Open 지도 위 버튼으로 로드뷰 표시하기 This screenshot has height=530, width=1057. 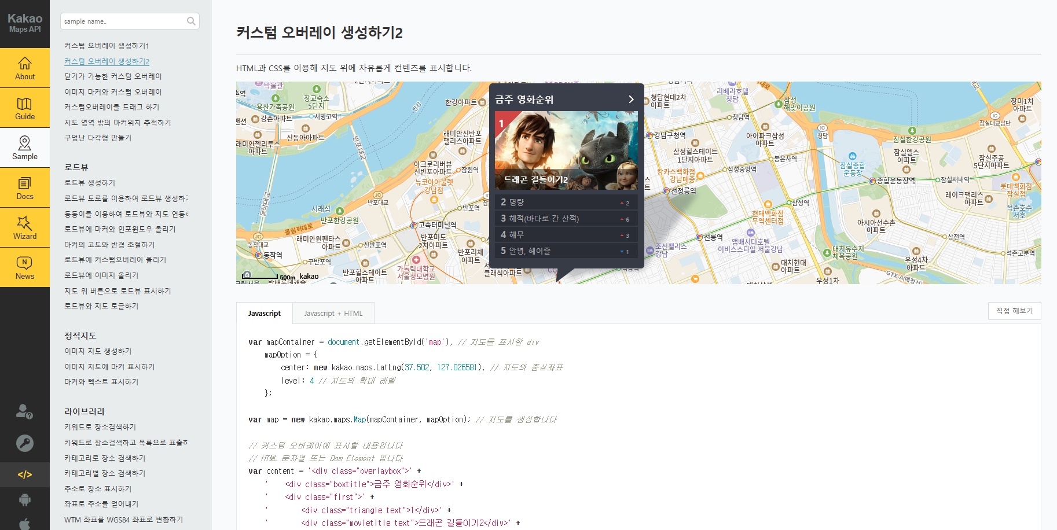(x=118, y=291)
